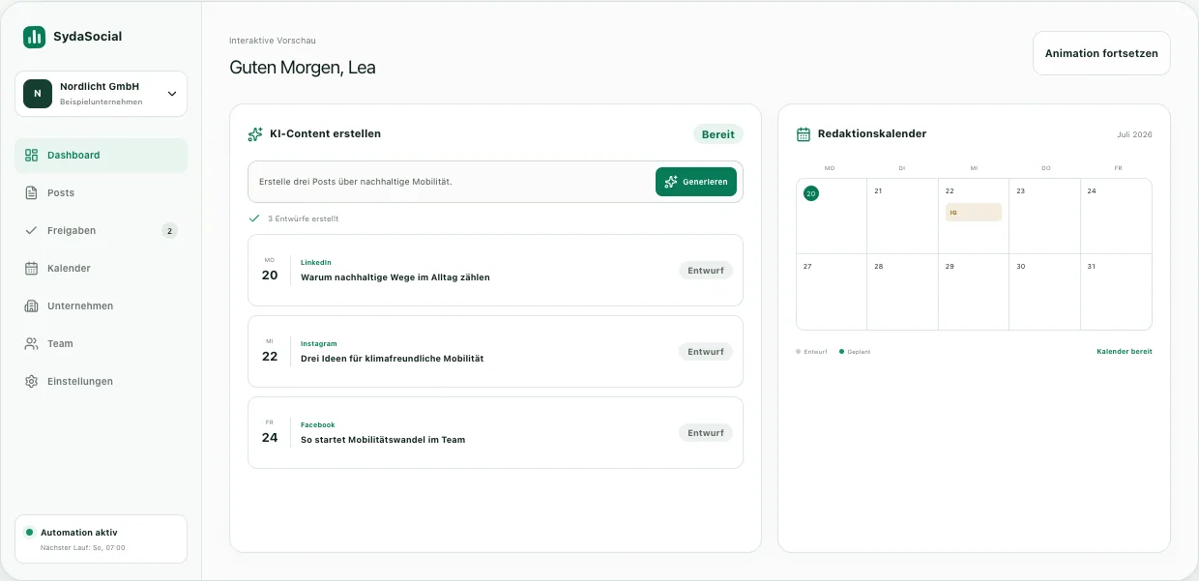Open the Facebook draft for Friday 24
The width and height of the screenshot is (1199, 581).
[495, 432]
